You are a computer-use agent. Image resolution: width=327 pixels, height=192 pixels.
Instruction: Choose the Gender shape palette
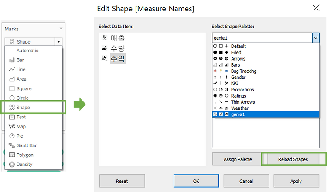[266, 77]
